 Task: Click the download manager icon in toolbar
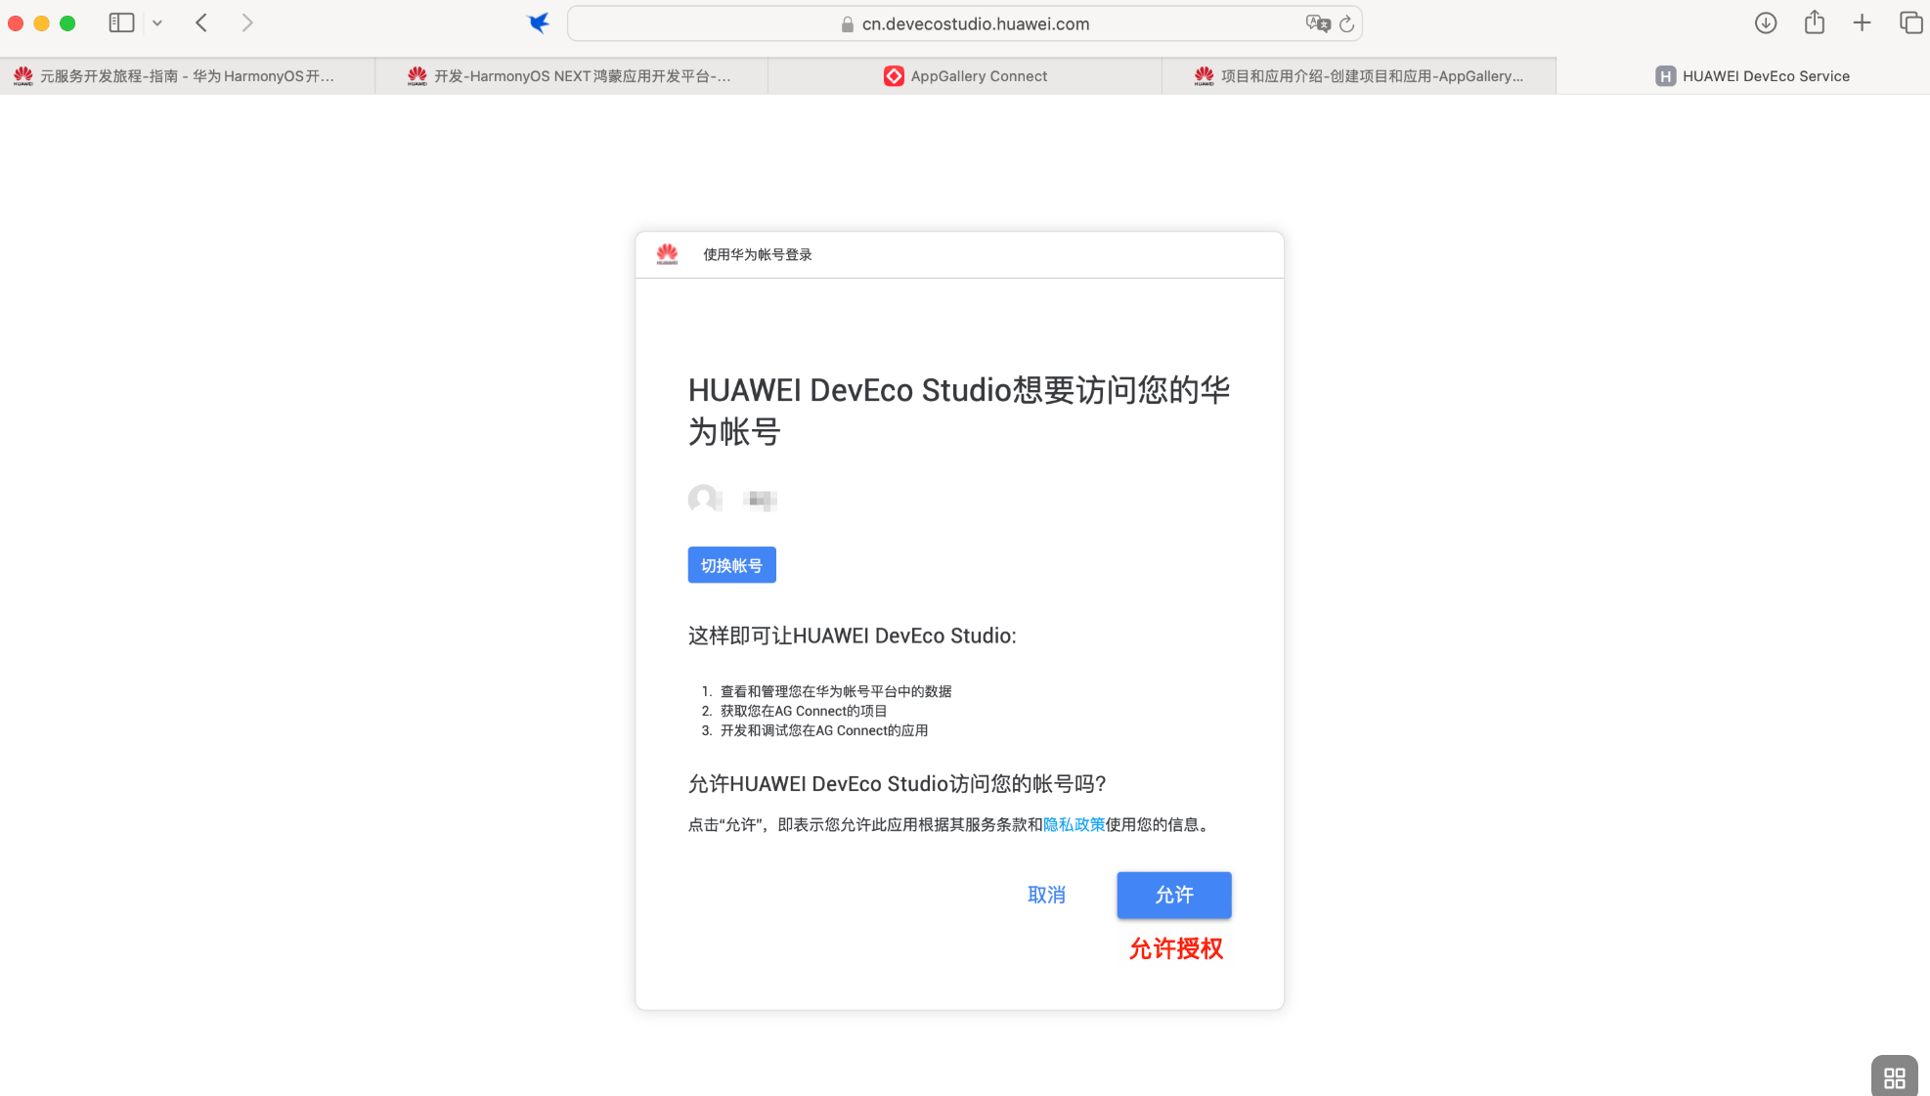tap(1766, 22)
